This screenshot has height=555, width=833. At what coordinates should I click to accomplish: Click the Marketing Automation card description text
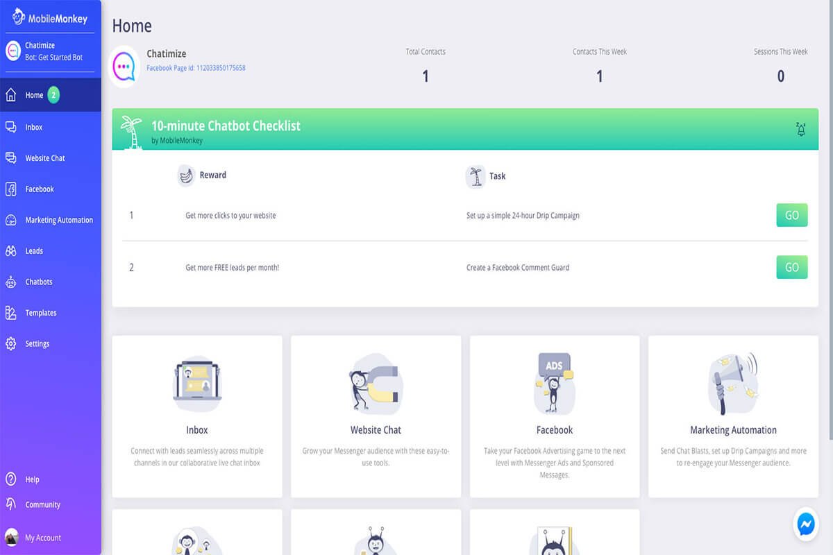coord(733,456)
